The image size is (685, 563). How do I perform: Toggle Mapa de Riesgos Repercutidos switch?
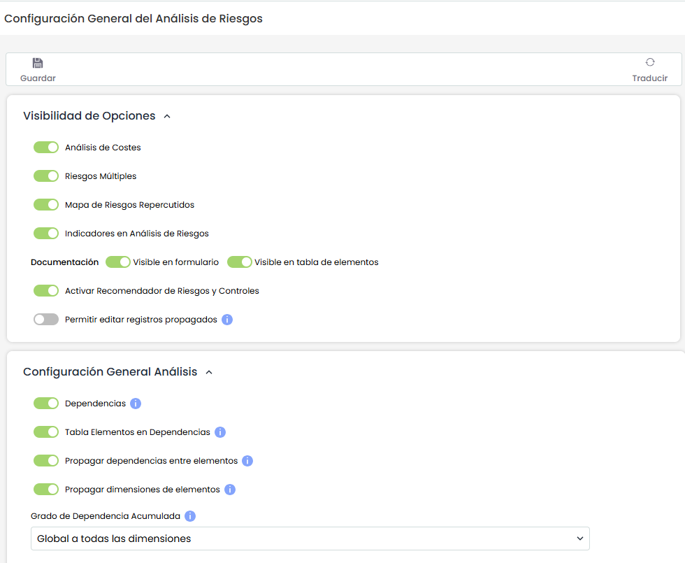[46, 205]
